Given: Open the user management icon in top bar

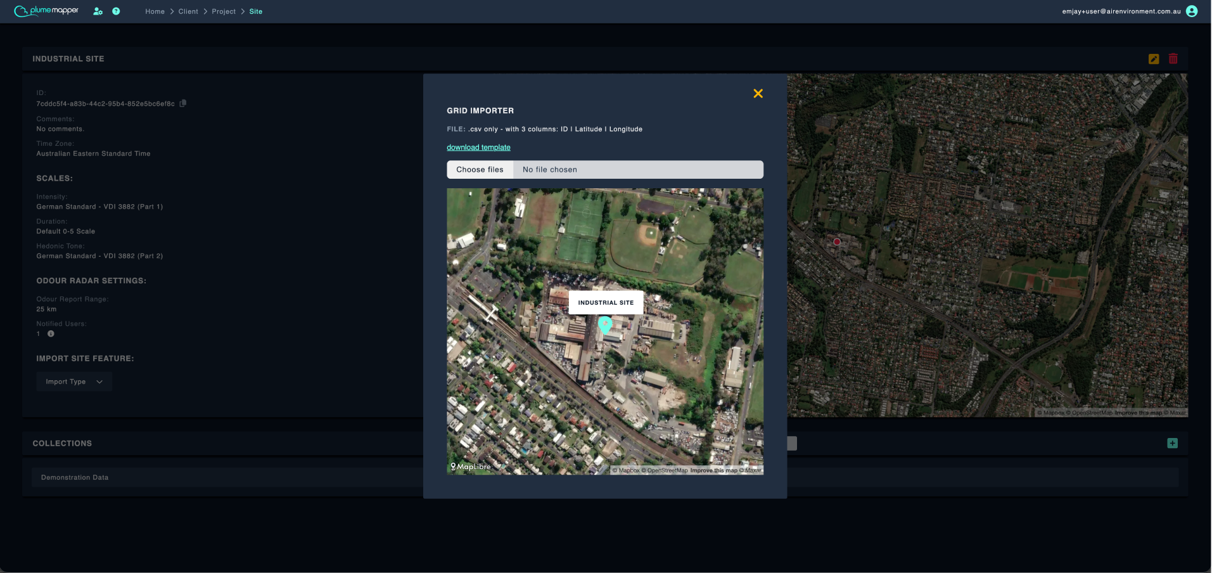Looking at the screenshot, I should coord(98,11).
